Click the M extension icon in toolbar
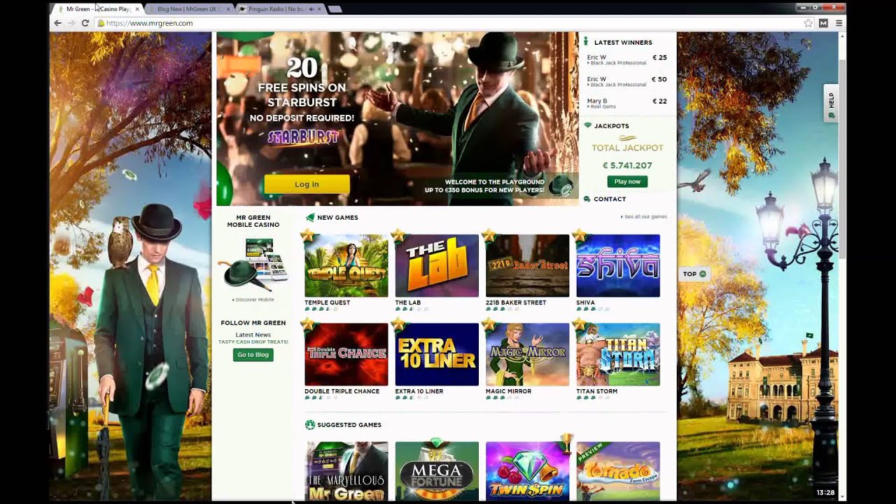The height and width of the screenshot is (504, 896). point(823,23)
